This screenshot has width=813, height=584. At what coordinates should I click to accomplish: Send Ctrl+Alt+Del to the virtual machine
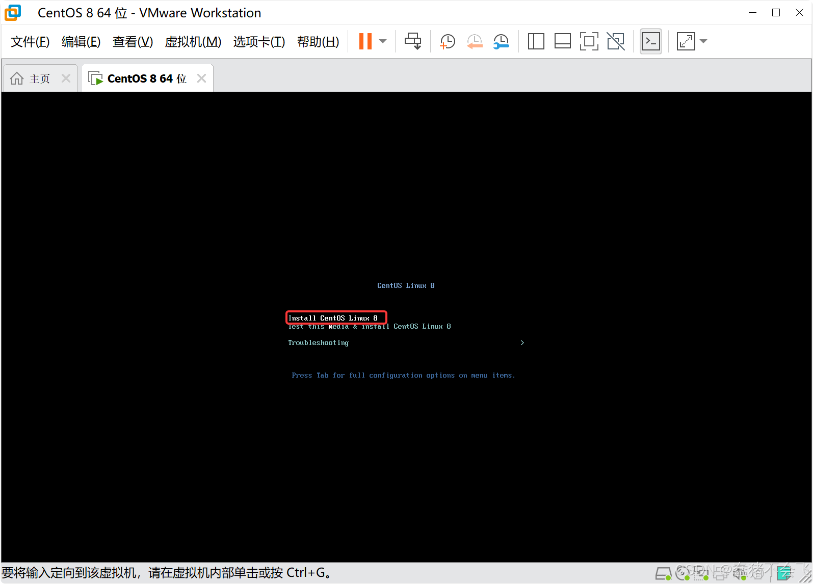[x=413, y=41]
